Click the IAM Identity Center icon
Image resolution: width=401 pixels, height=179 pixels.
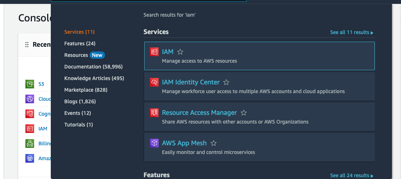pos(154,82)
